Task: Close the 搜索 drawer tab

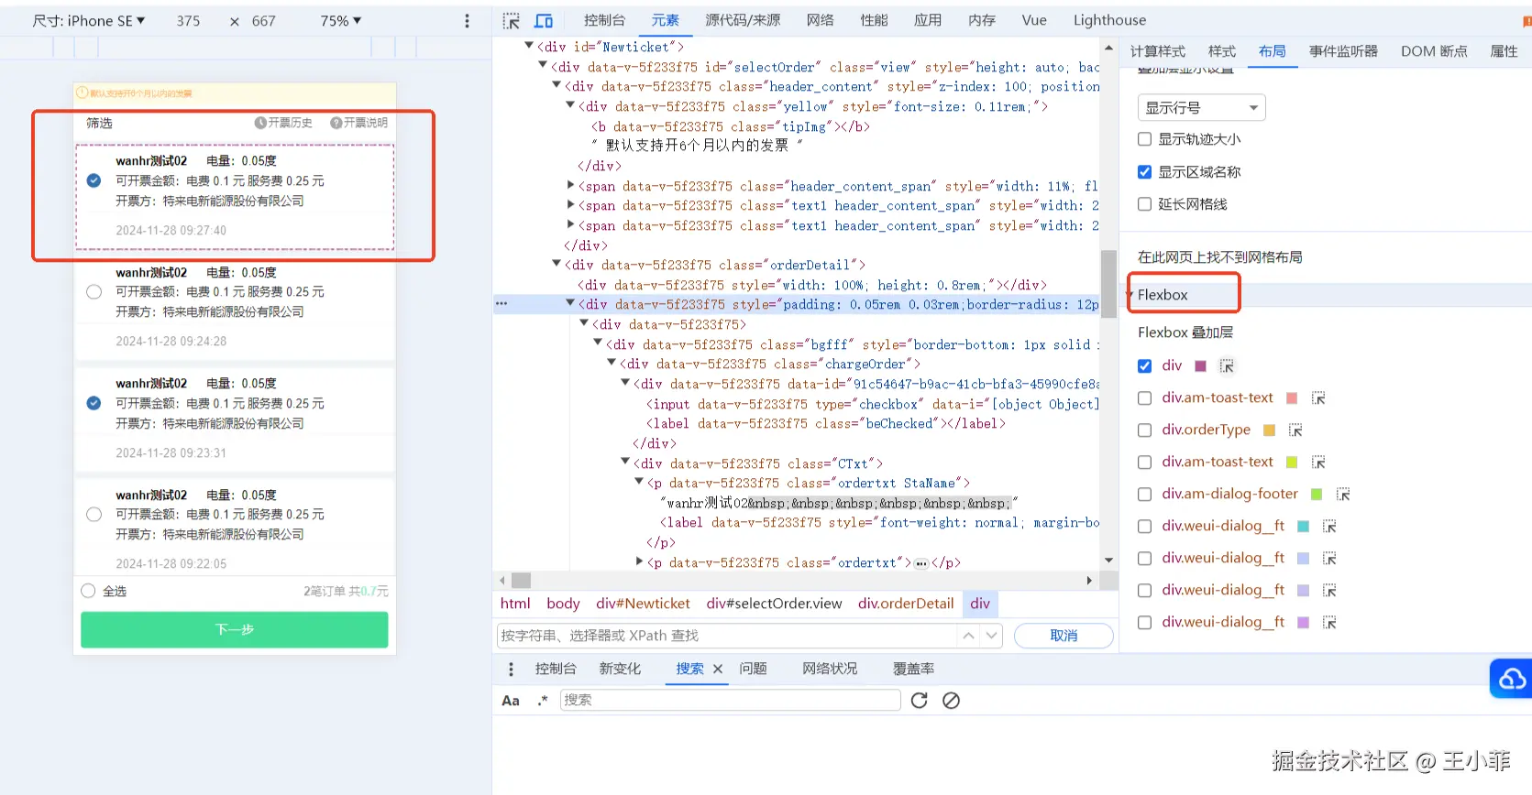Action: [x=718, y=669]
